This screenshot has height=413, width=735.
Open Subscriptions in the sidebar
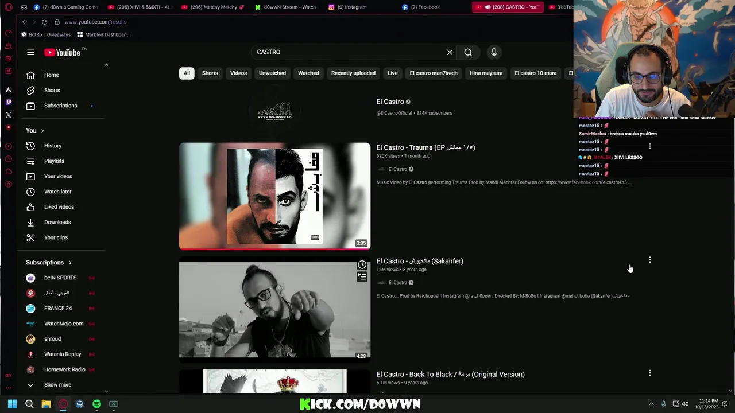click(60, 106)
